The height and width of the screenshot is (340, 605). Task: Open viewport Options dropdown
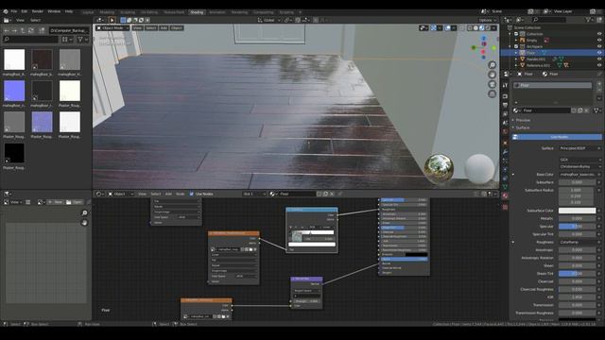click(487, 20)
